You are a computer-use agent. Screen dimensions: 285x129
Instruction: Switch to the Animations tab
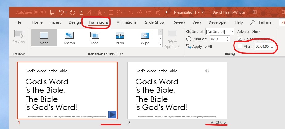tap(127, 22)
